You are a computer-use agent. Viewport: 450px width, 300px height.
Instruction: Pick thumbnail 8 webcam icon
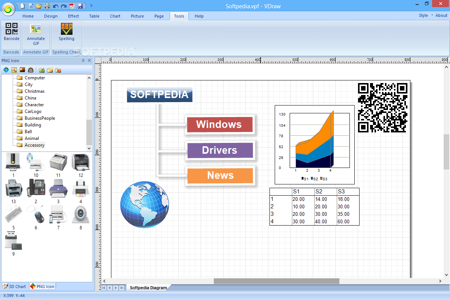81,215
